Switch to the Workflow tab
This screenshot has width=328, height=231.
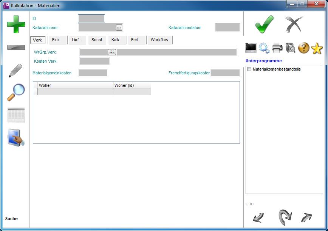pyautogui.click(x=159, y=40)
